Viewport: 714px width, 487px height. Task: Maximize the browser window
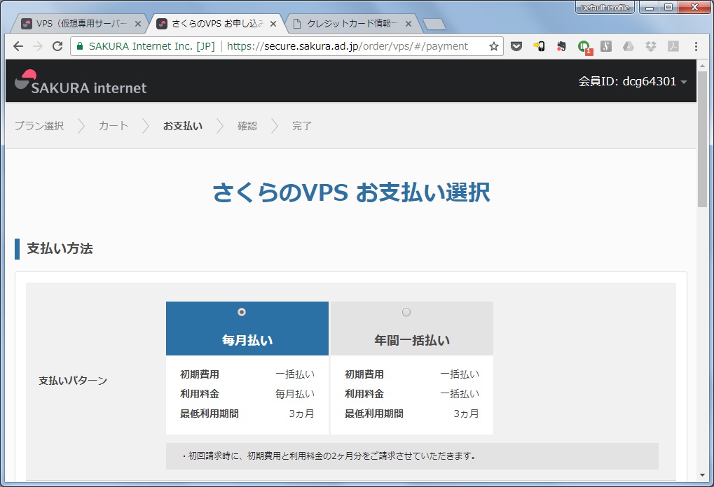click(668, 7)
